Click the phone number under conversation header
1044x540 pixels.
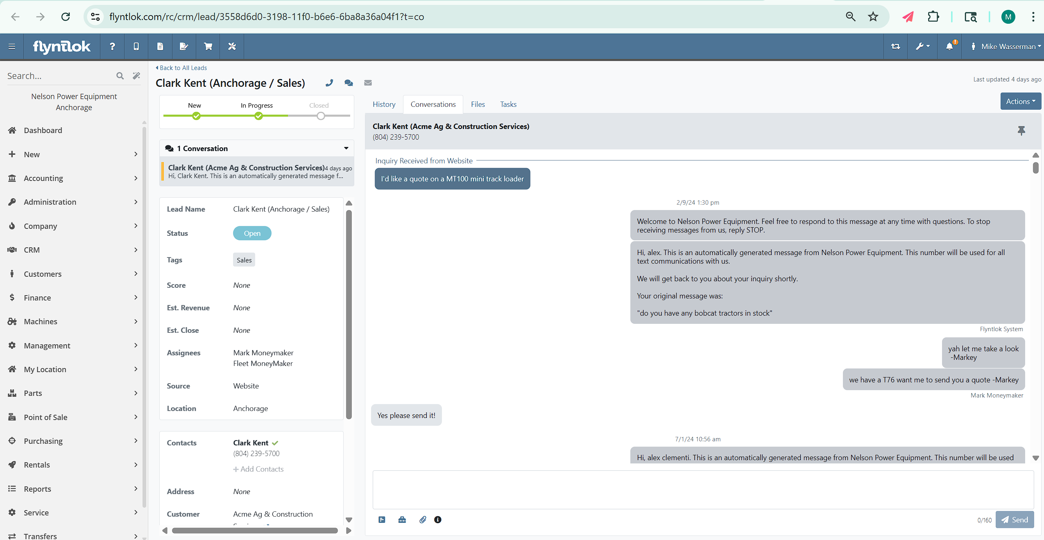(x=396, y=137)
